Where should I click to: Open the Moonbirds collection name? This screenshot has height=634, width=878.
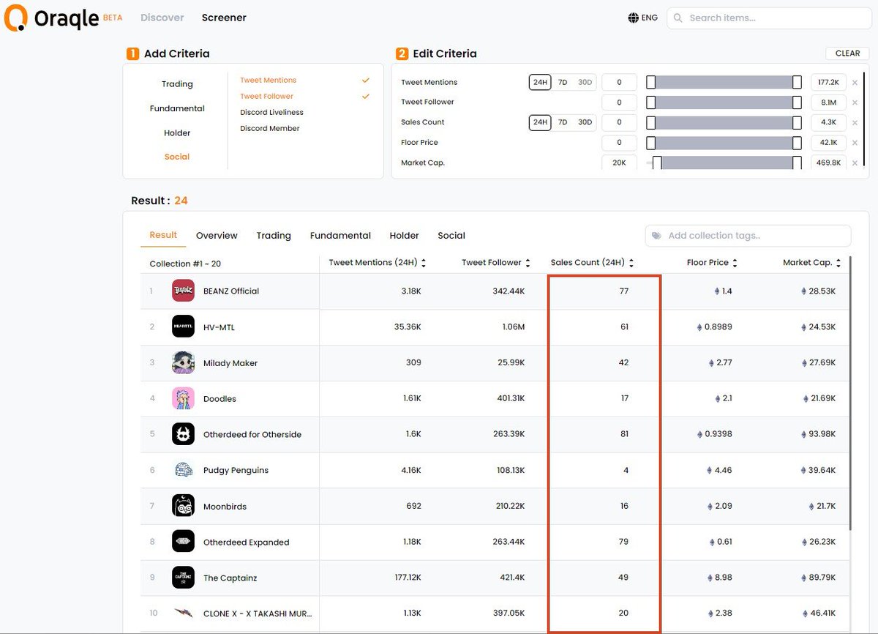coord(225,507)
